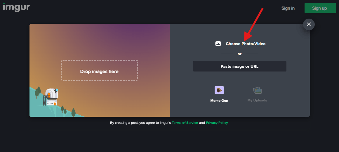This screenshot has height=152, width=339.
Task: Click the dashed Drop images here box
Action: pos(99,70)
